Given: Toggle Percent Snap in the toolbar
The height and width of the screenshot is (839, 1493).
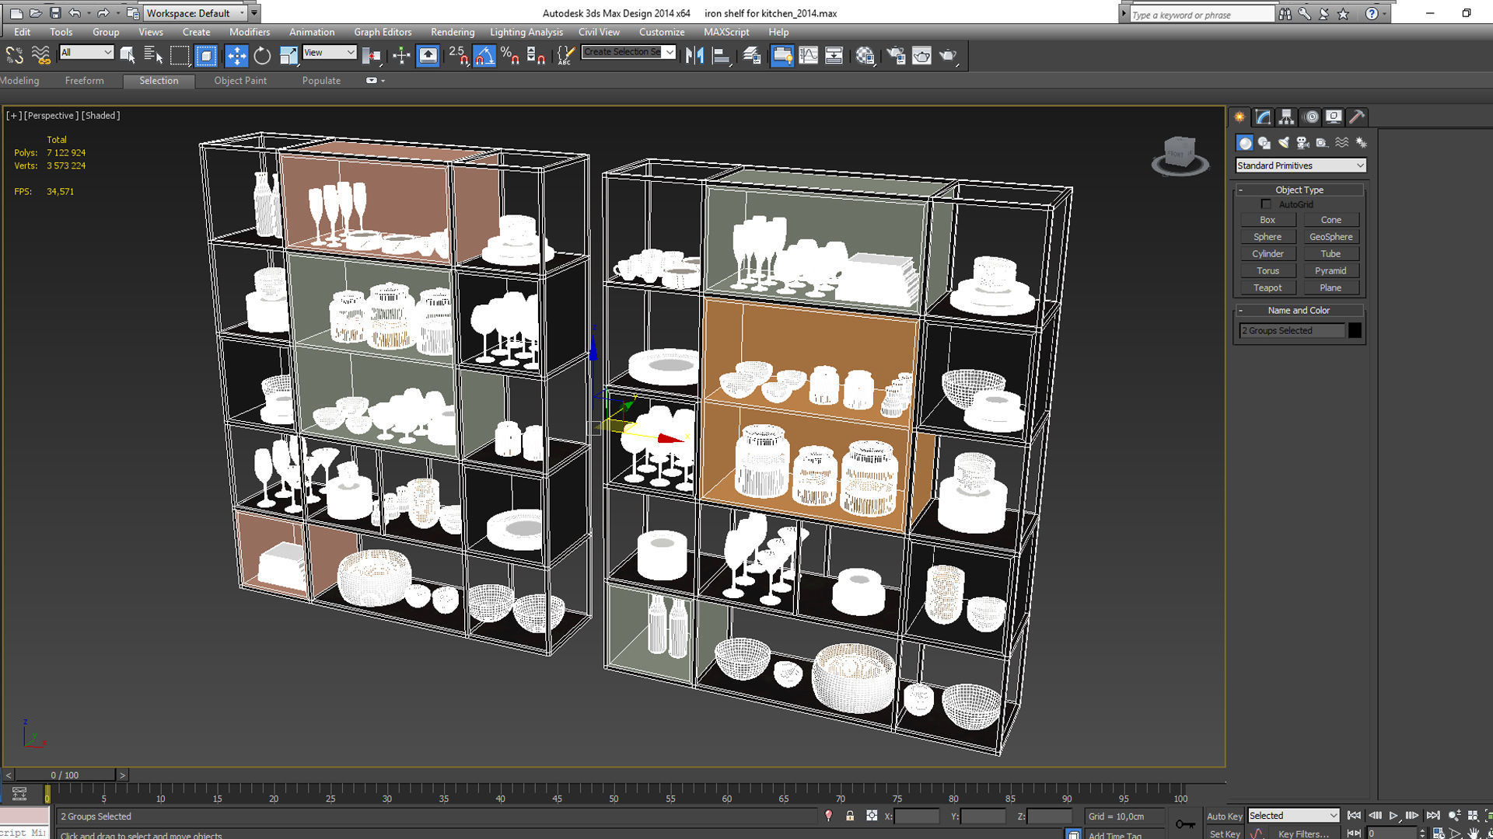Looking at the screenshot, I should pos(510,55).
